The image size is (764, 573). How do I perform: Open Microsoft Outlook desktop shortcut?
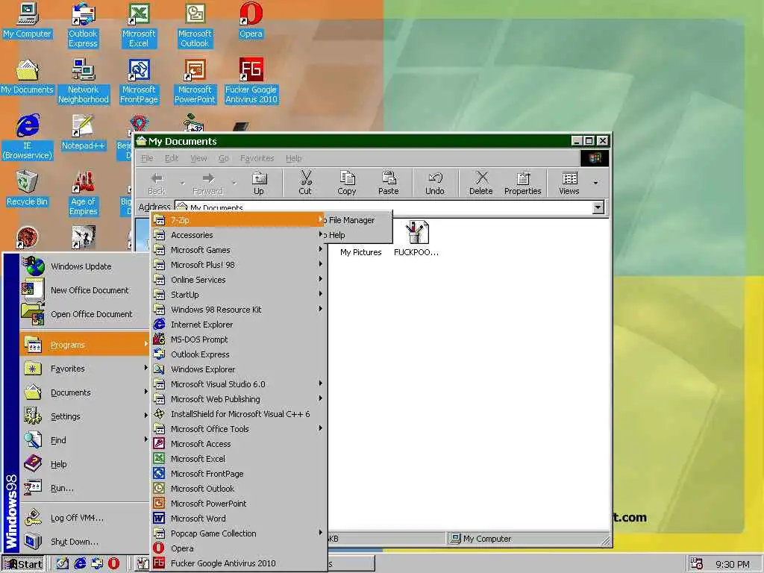coord(195,25)
